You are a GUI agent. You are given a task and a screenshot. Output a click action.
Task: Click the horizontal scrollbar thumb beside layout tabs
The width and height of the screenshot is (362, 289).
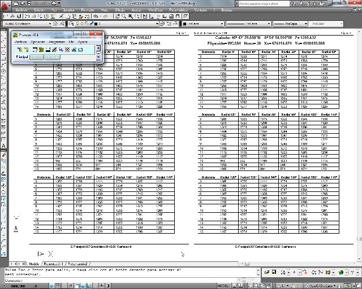[247, 264]
